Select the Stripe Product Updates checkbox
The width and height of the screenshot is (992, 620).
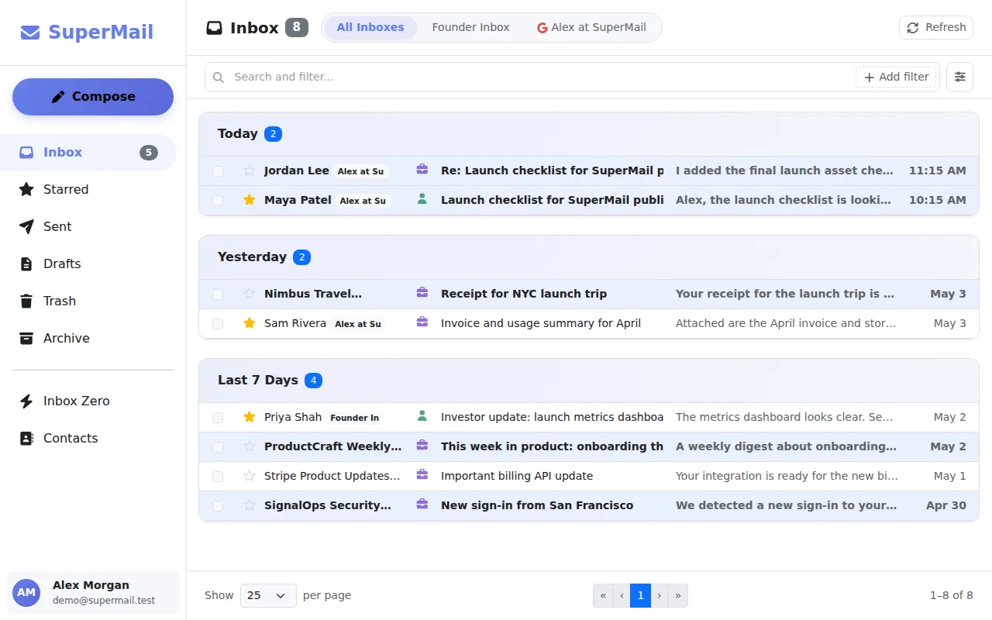[x=218, y=477]
